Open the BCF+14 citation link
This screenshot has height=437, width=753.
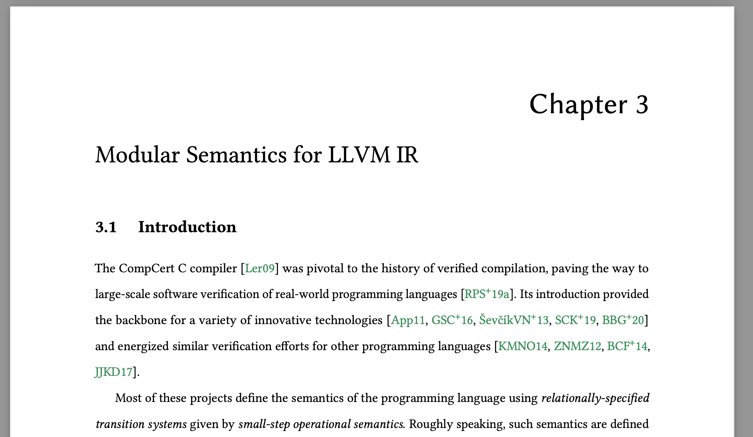tap(627, 346)
